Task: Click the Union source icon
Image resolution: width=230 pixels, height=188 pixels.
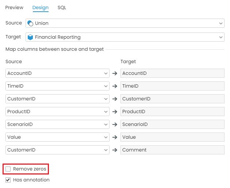Action: tap(30, 23)
